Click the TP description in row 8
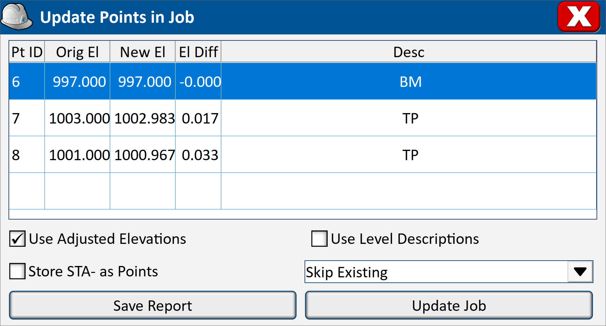 point(409,155)
